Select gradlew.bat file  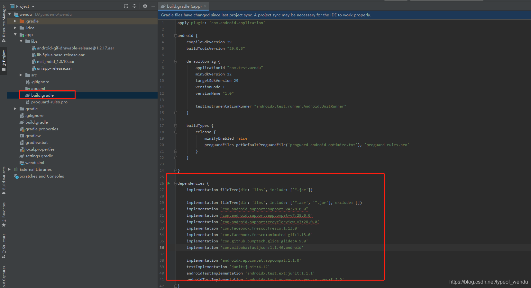click(36, 142)
